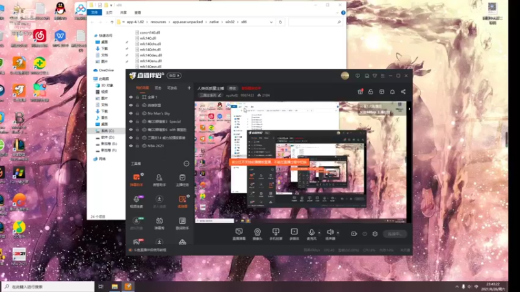Collapse the toolbox with the circle button

pyautogui.click(x=187, y=164)
